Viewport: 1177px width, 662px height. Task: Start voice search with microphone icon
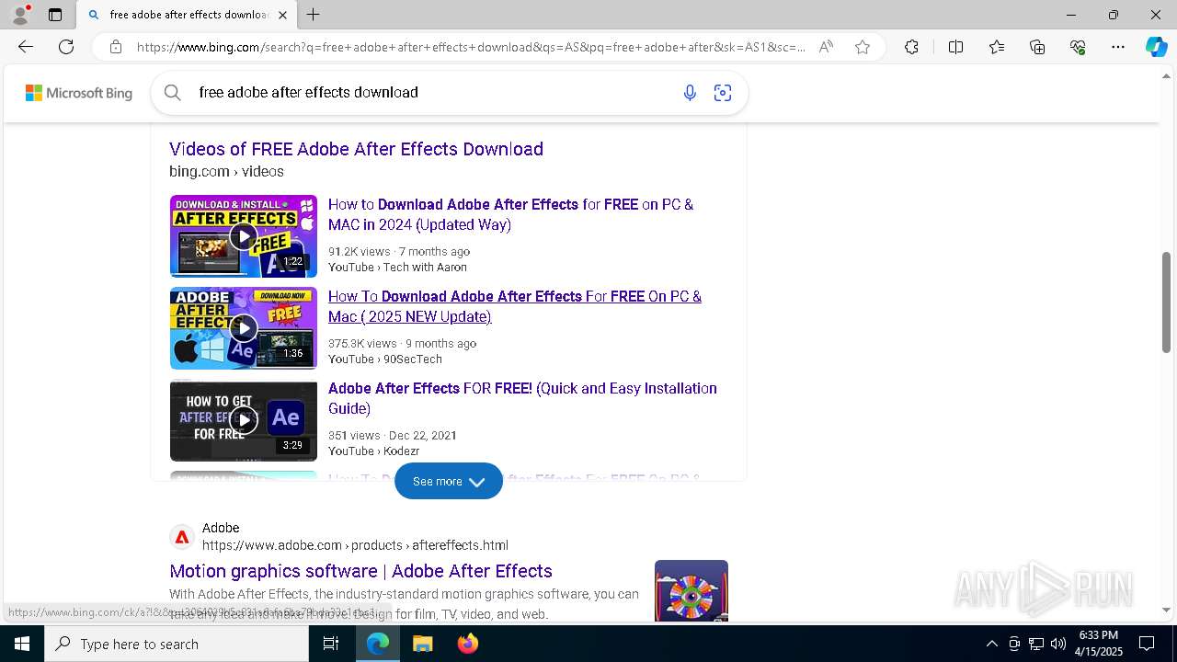(x=690, y=93)
